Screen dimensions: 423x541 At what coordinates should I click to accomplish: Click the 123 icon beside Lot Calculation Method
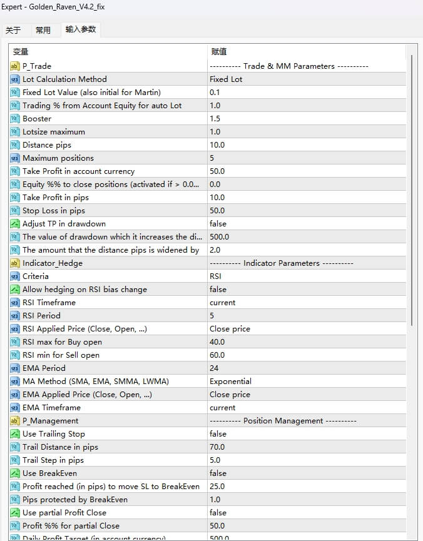pyautogui.click(x=14, y=79)
